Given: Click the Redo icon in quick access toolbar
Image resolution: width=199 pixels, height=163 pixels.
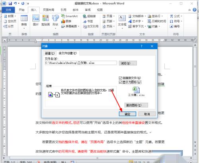Looking at the screenshot, I should pyautogui.click(x=23, y=4).
